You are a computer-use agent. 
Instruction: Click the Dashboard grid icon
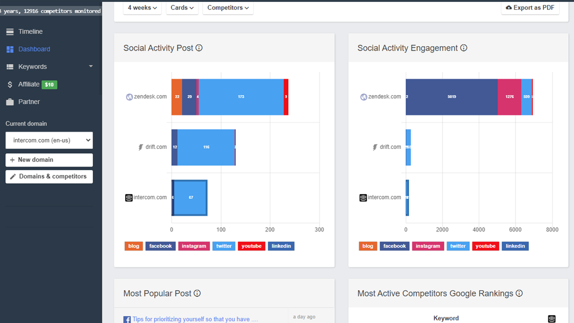pos(10,49)
